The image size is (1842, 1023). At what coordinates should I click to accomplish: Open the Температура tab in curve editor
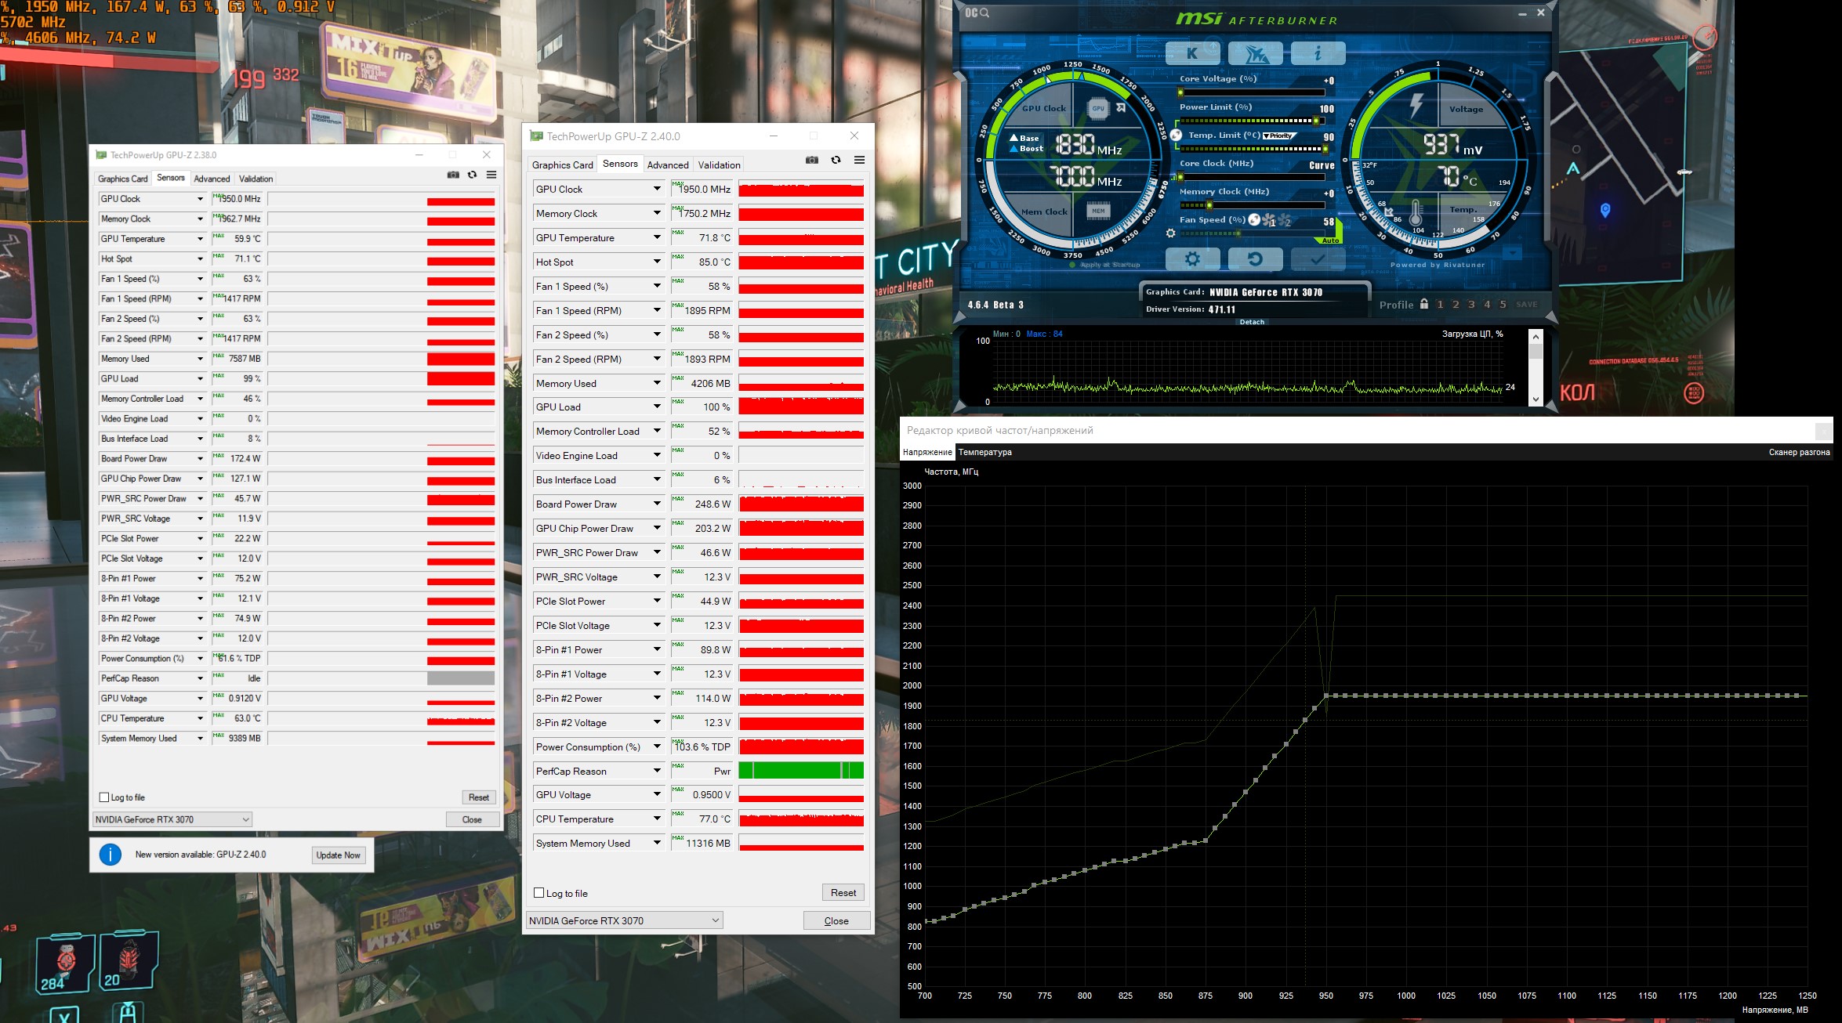tap(984, 452)
